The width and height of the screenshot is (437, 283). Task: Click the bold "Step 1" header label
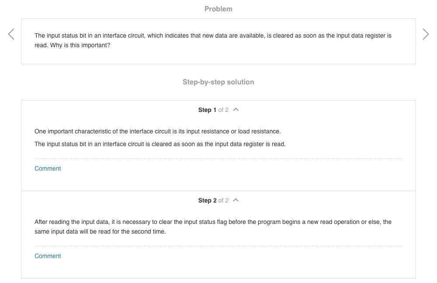207,110
